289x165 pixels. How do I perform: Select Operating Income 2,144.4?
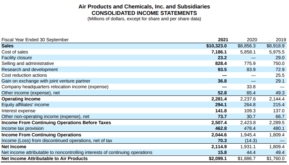277,99
